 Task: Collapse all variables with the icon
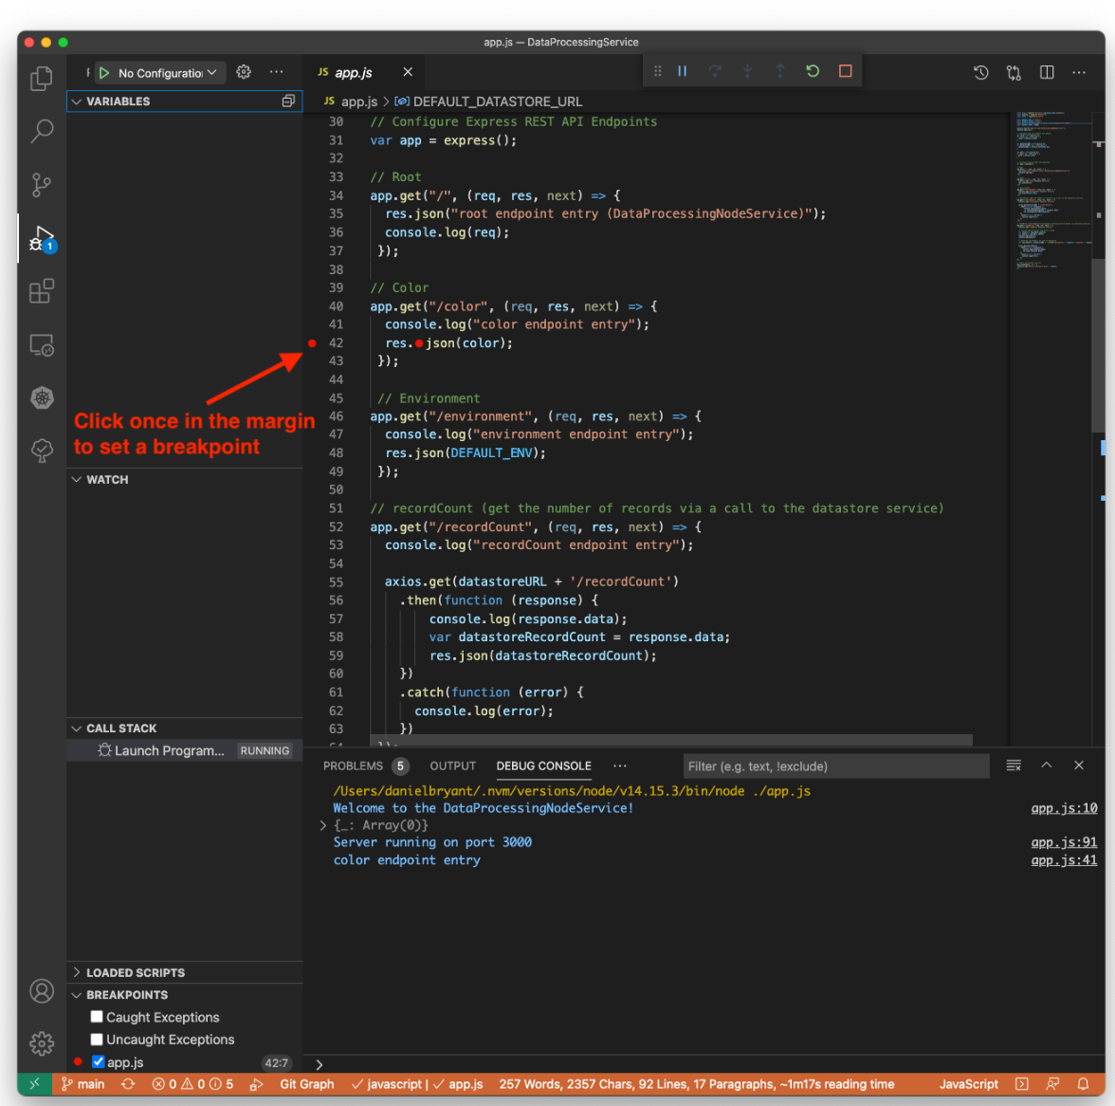[288, 101]
